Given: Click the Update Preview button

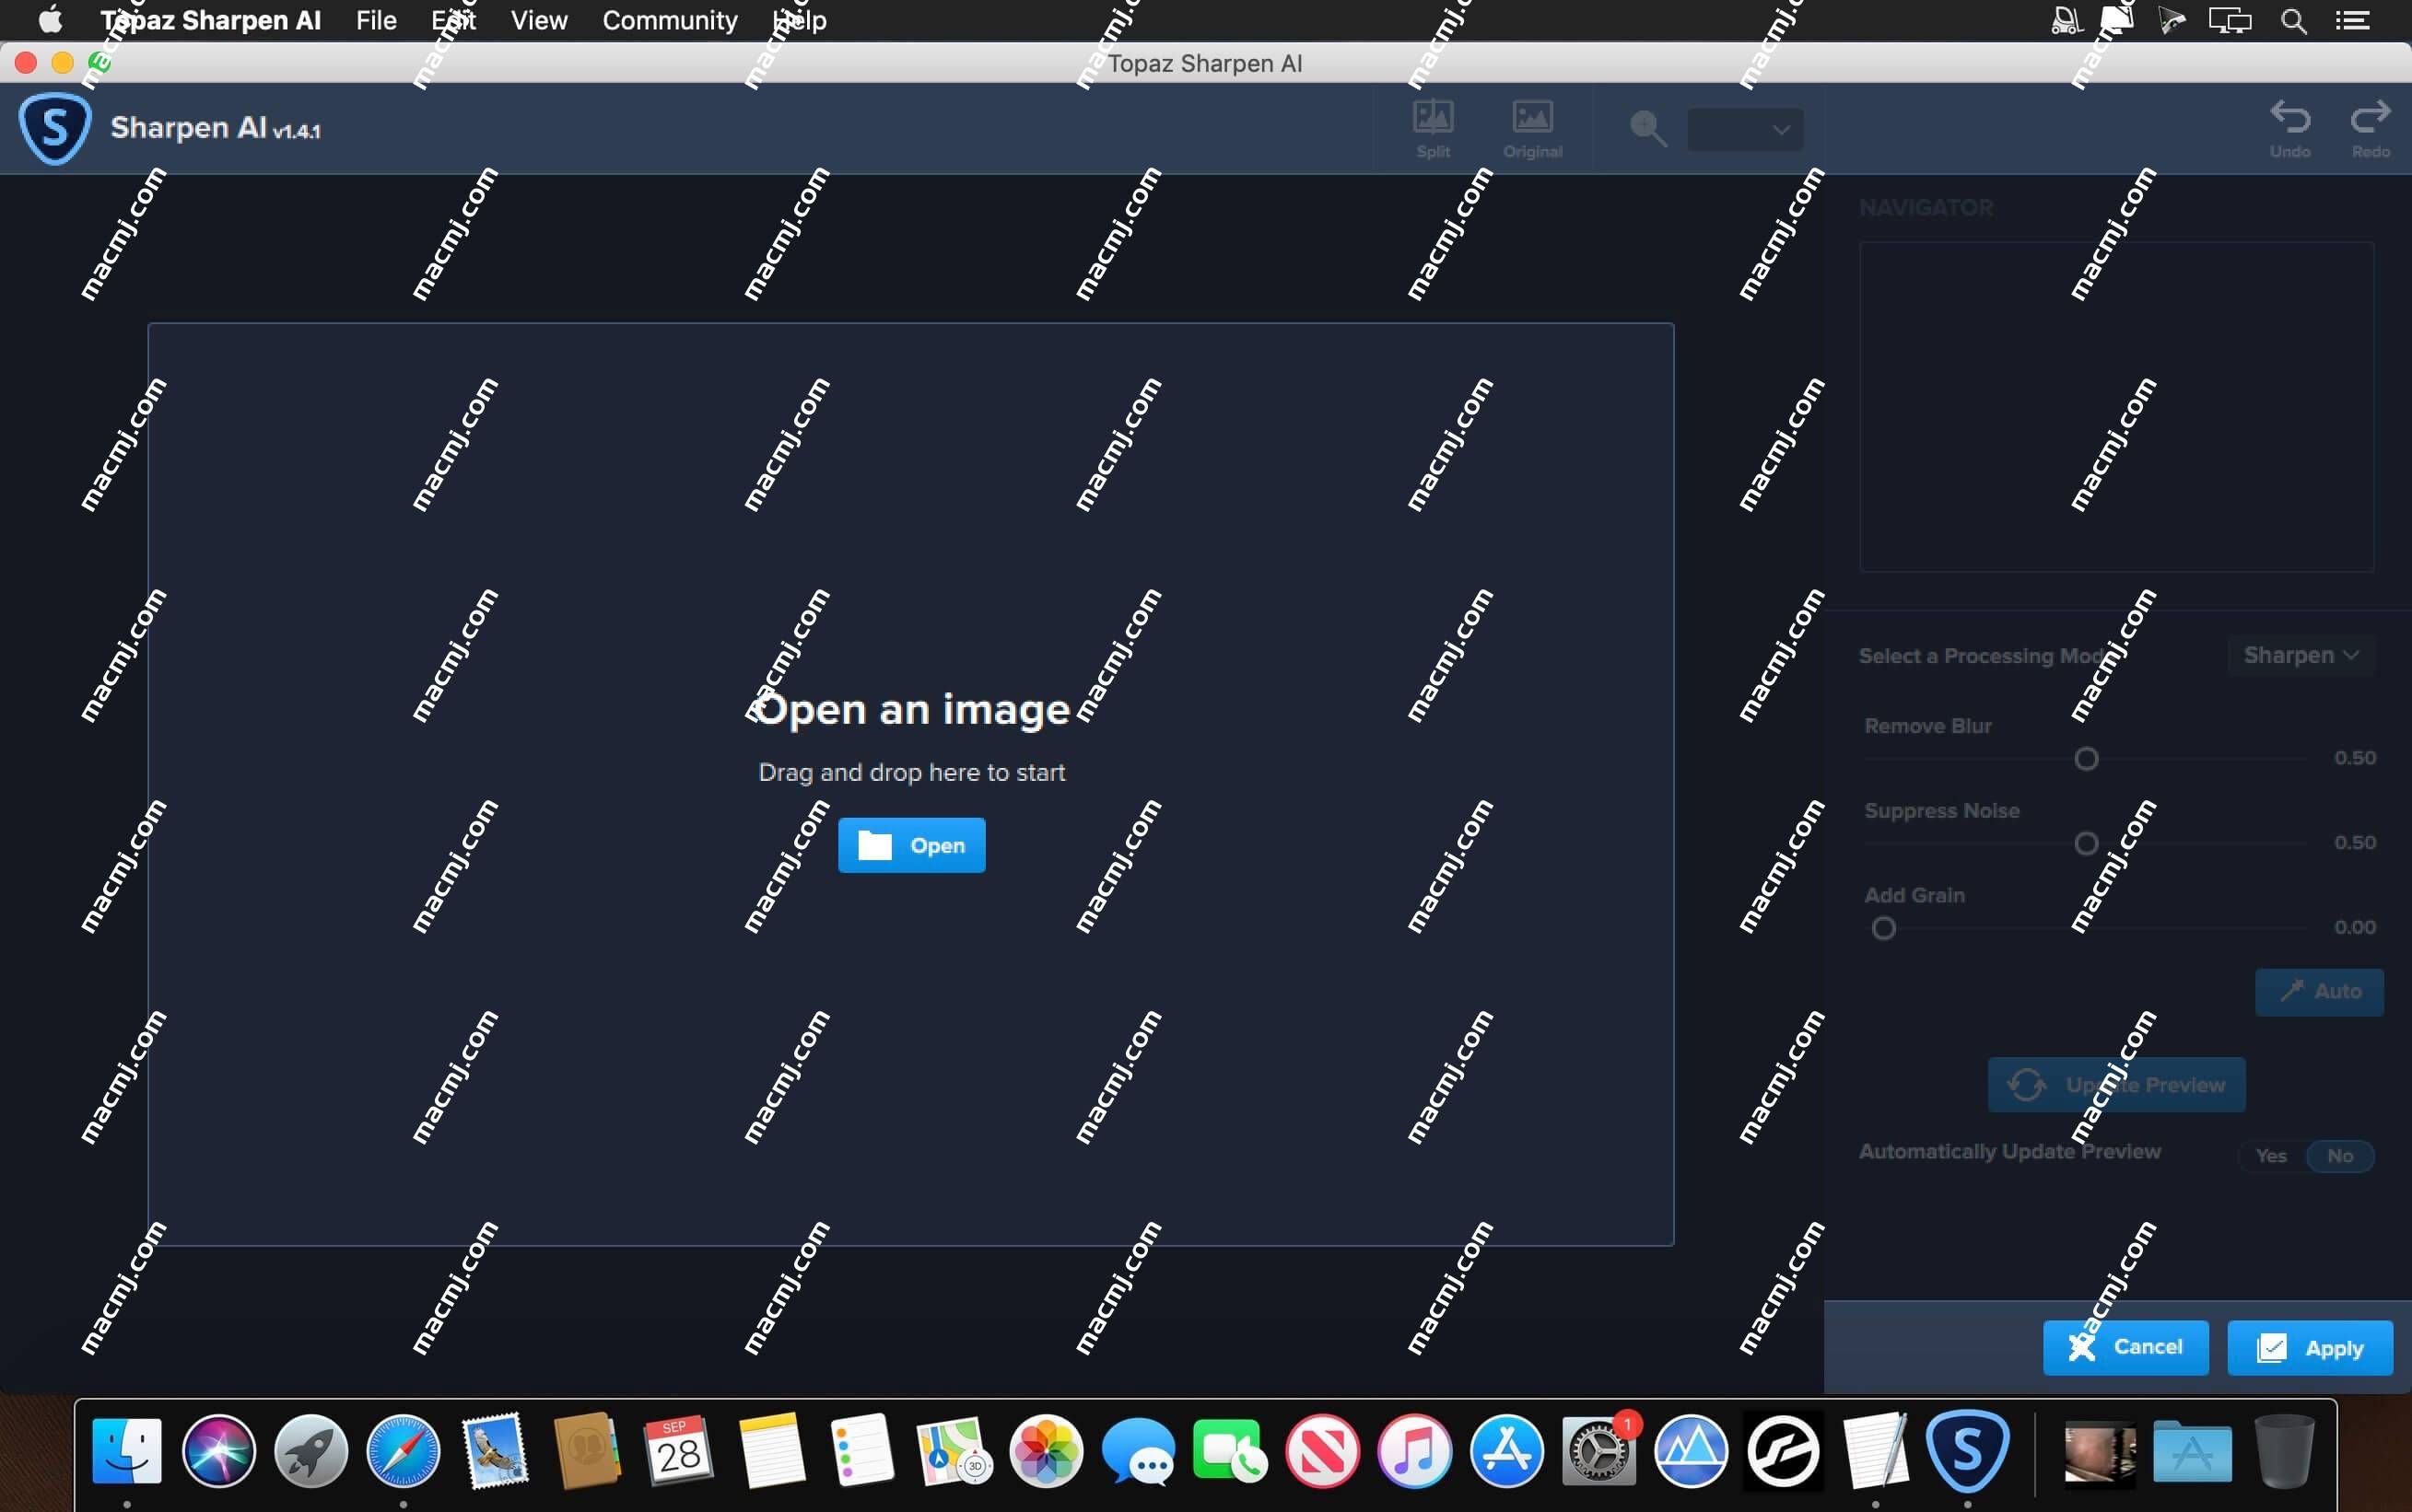Looking at the screenshot, I should (x=2116, y=1084).
